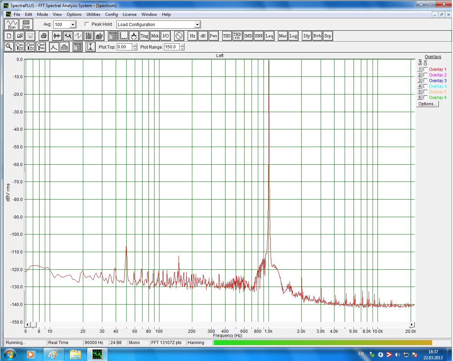Viewport: 453px width, 361px height.
Task: Click in the Plot Top input field
Action: tap(124, 47)
